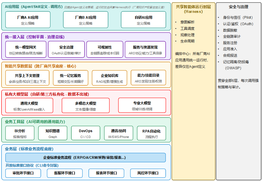The width and height of the screenshot is (262, 181).
Task: Click the 厂商A AI应用 box
Action: point(28,20)
